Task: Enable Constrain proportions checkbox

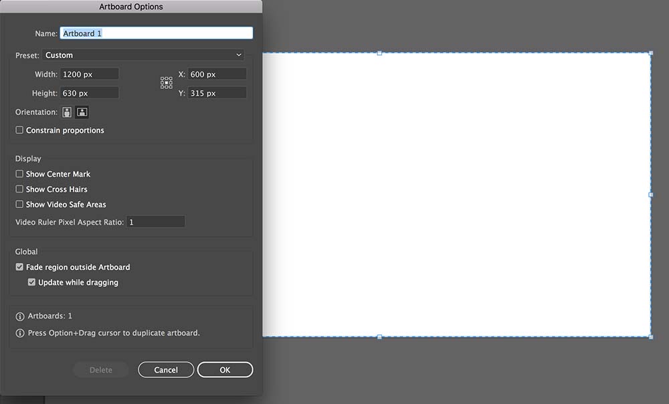Action: (x=19, y=130)
